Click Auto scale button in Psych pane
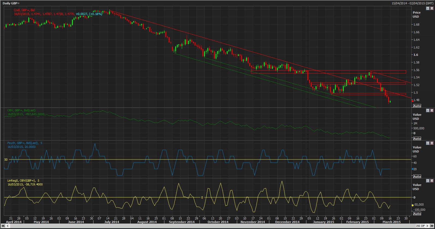The height and width of the screenshot is (229, 435). point(417,176)
